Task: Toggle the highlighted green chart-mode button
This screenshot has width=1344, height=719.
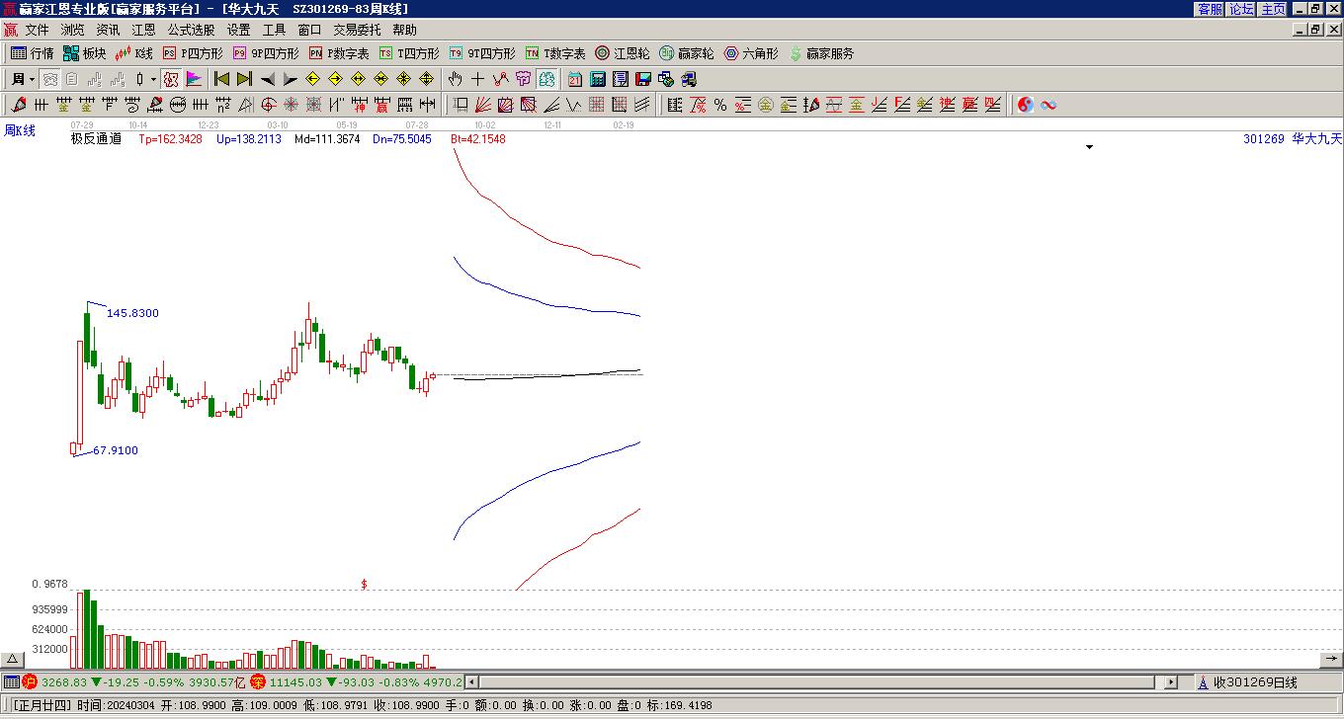Action: click(546, 79)
